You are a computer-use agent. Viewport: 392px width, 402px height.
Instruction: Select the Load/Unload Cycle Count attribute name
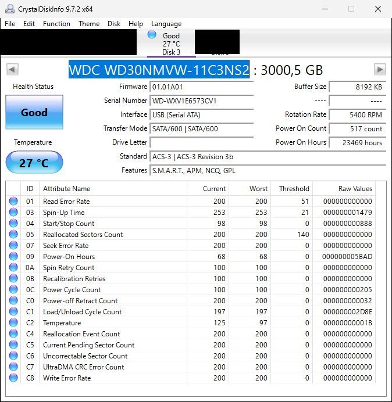tap(83, 311)
